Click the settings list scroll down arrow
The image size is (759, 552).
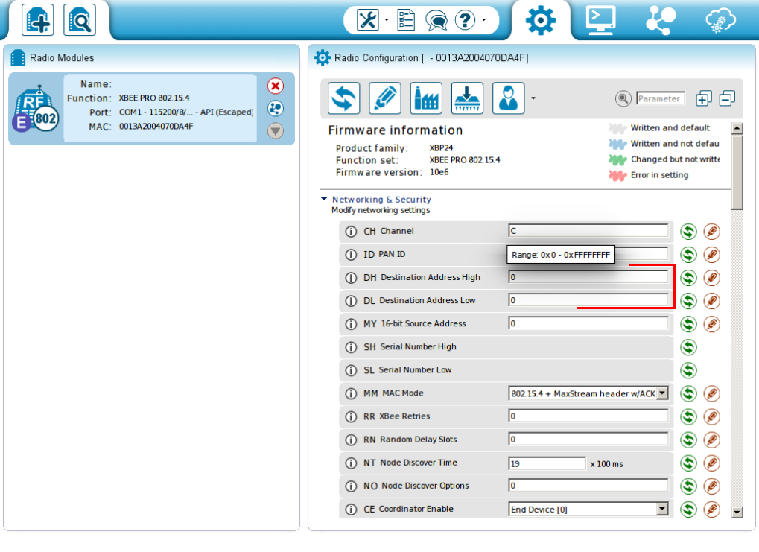(x=737, y=513)
